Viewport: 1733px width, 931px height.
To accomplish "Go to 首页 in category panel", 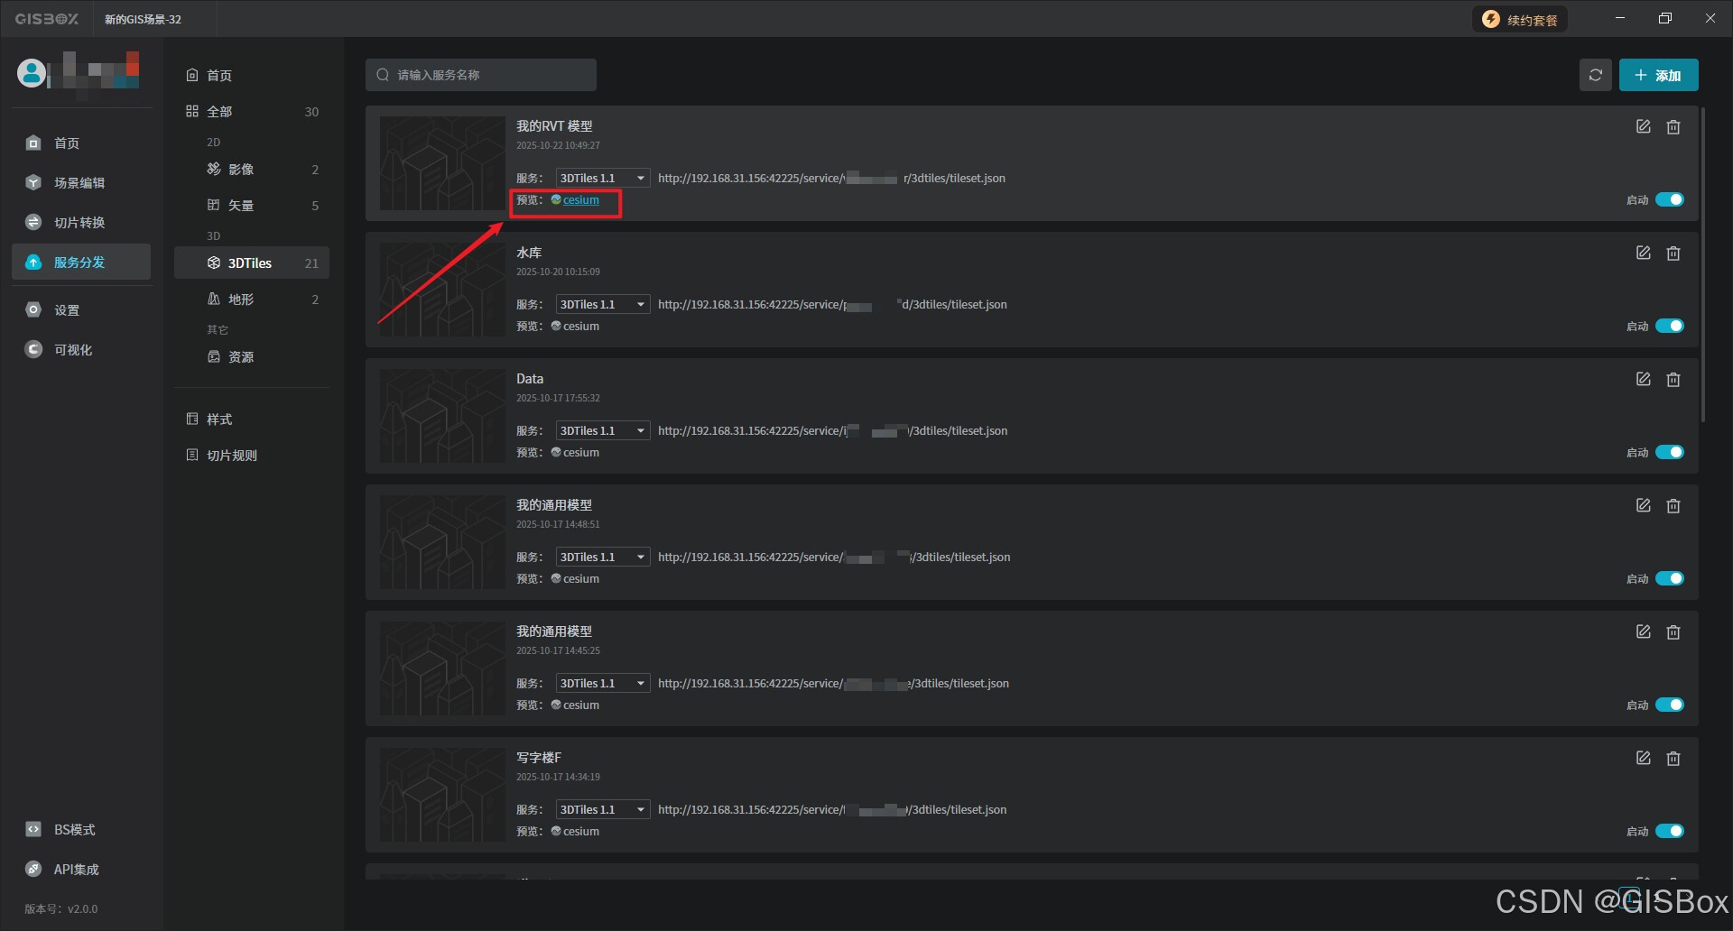I will point(252,76).
